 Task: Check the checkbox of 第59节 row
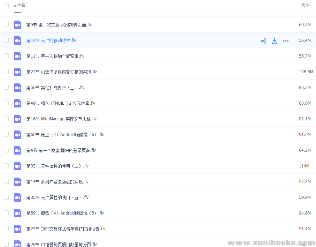tap(6, 213)
